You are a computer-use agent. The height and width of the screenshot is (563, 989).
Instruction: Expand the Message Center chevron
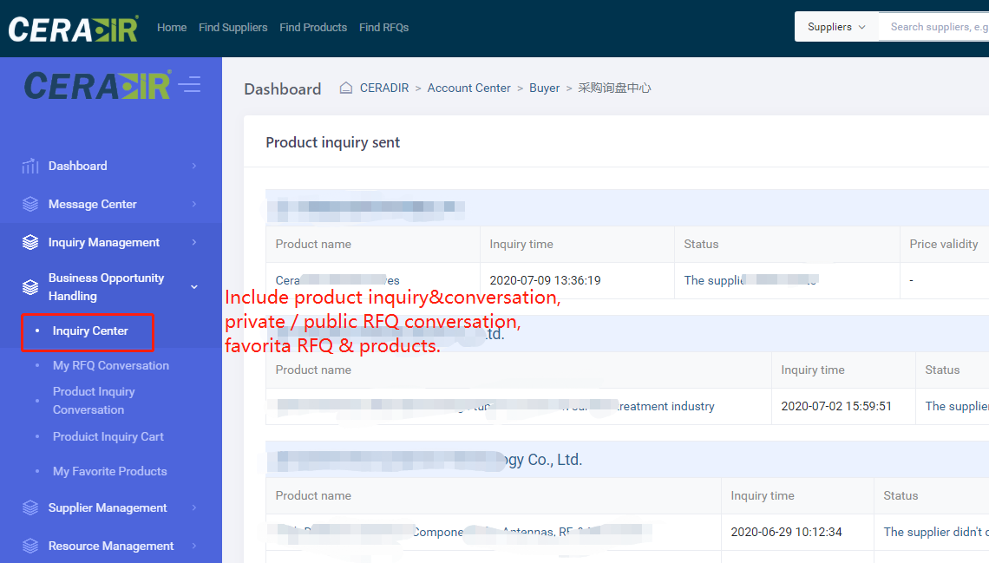194,204
